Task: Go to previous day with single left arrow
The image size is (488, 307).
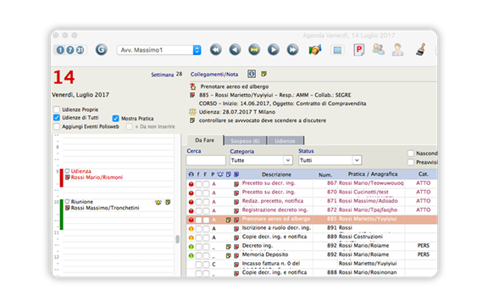Action: coord(235,49)
